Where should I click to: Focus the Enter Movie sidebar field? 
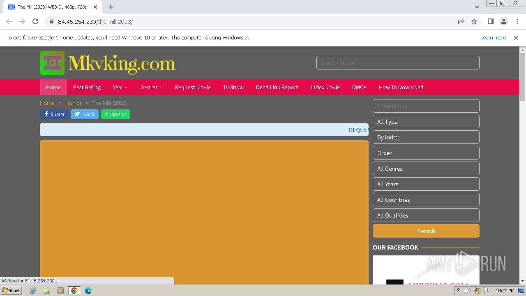[426, 106]
